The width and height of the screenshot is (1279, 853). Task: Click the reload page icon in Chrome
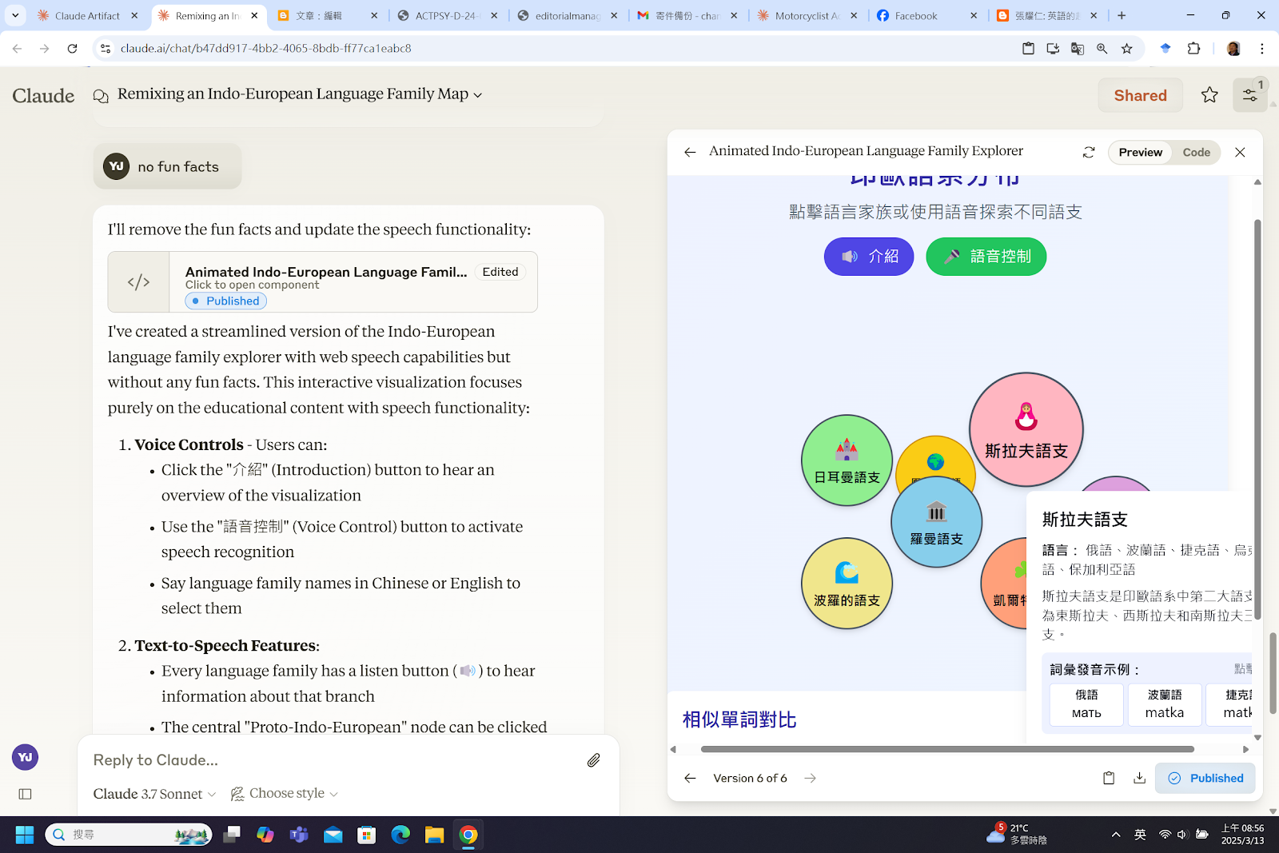[x=72, y=49]
